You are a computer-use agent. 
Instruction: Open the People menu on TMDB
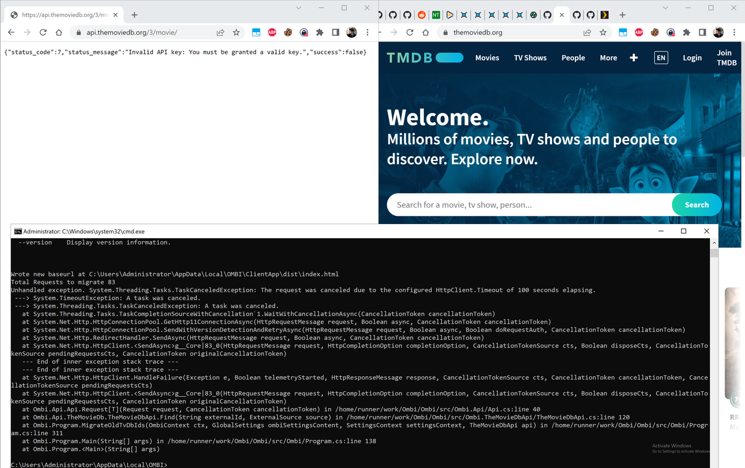point(573,58)
